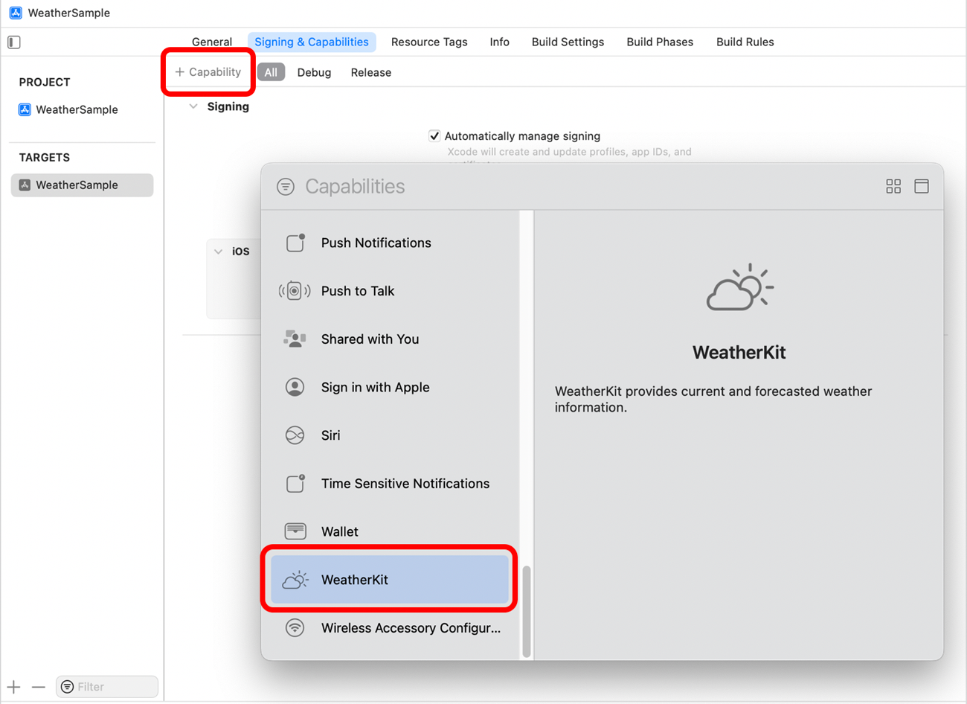
Task: Collapse the iOS signing section
Action: 219,252
